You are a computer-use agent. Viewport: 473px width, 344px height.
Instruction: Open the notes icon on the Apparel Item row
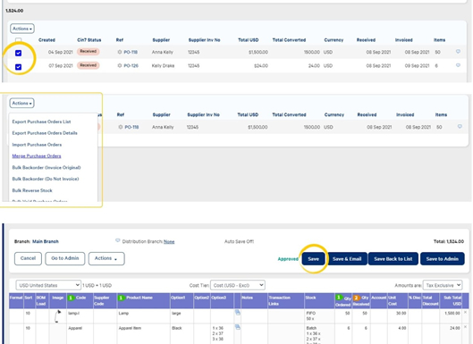coord(238,327)
